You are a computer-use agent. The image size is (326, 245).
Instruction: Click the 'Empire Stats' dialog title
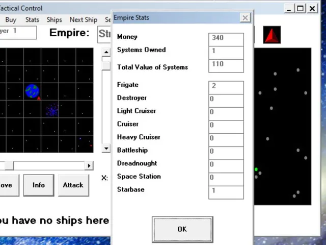(131, 18)
